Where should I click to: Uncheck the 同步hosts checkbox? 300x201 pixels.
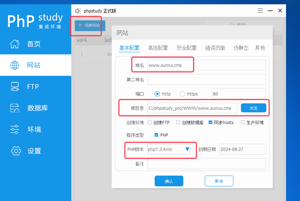[x=211, y=122]
